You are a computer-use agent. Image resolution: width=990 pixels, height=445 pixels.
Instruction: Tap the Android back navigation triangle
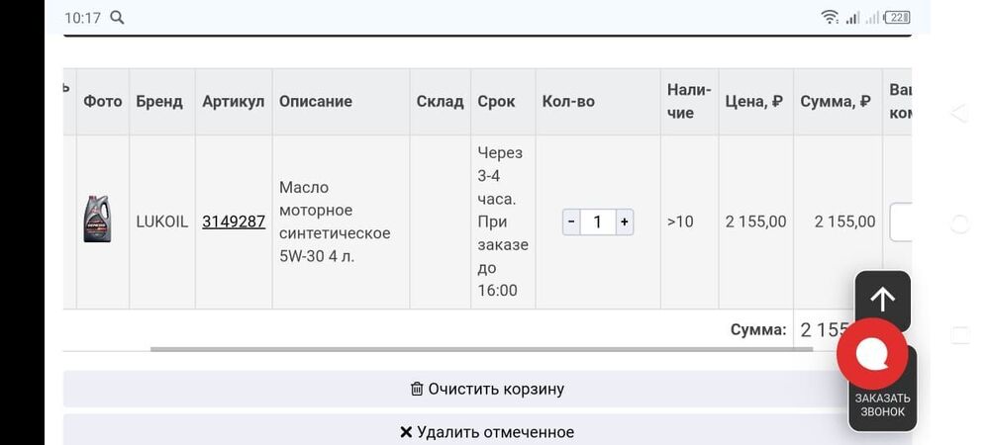point(959,113)
